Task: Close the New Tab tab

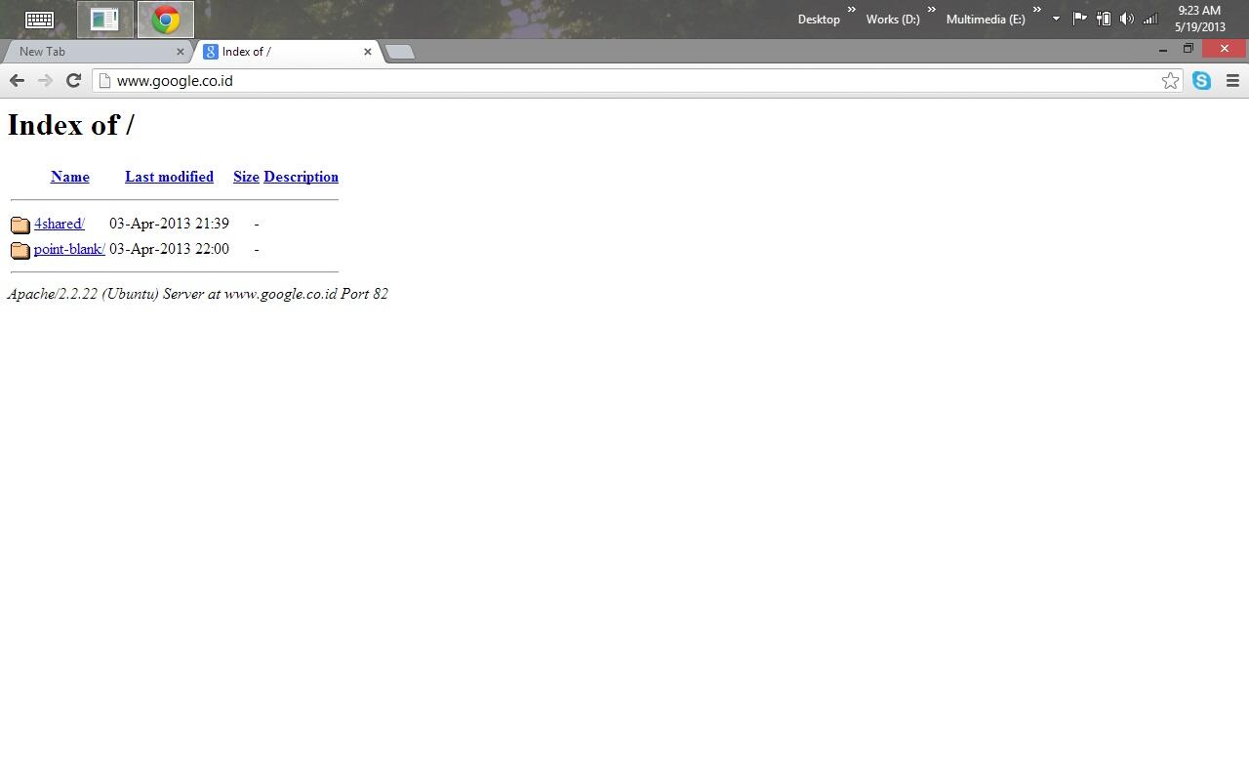Action: pyautogui.click(x=180, y=52)
